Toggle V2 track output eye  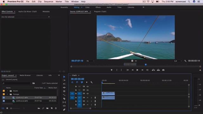88,90
